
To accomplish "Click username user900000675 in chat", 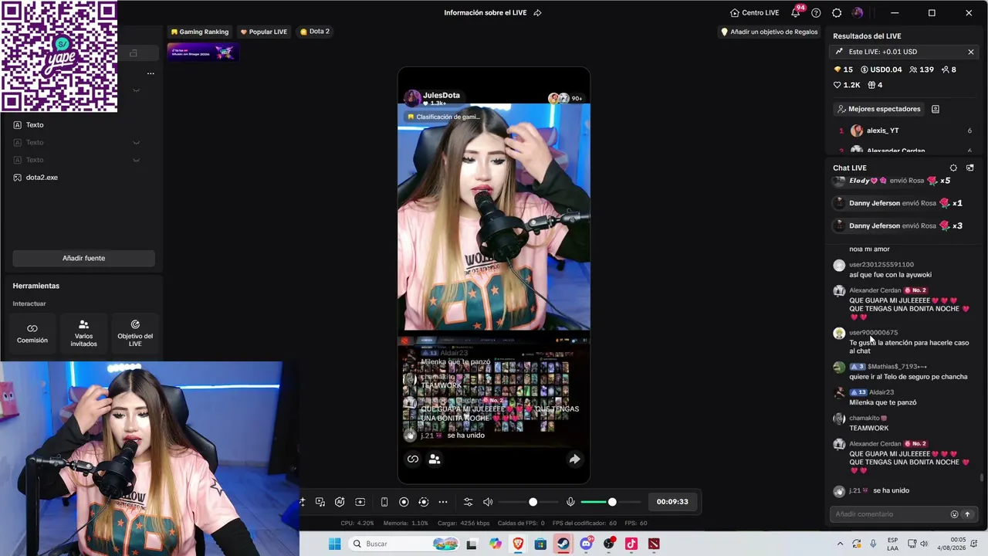I will tap(873, 333).
